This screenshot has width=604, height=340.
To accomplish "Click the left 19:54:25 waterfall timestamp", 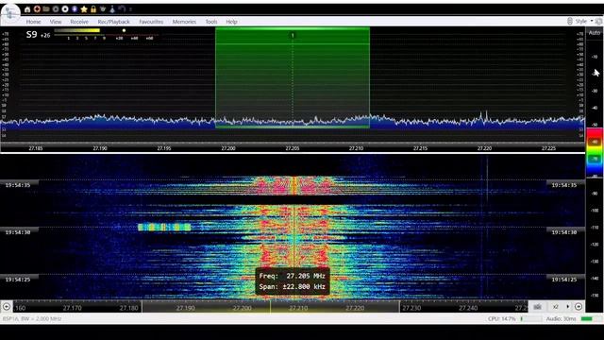I will point(18,280).
